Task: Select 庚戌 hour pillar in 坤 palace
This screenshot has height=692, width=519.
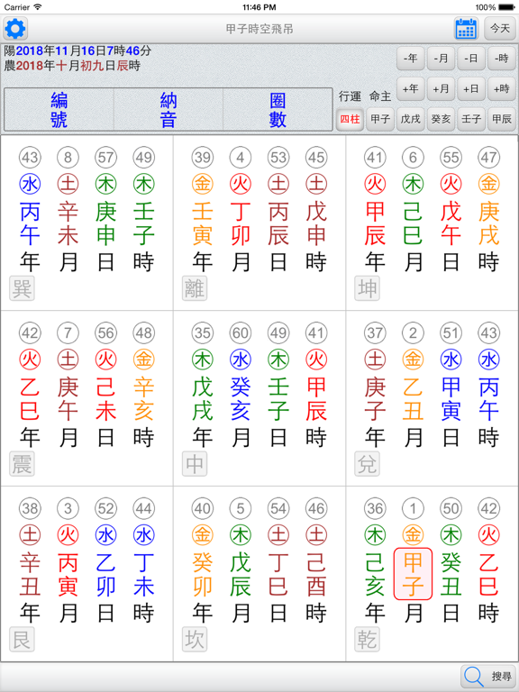Action: [x=489, y=224]
